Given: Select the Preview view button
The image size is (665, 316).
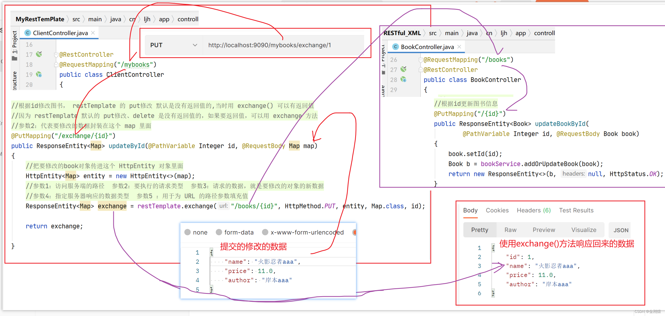Looking at the screenshot, I should tap(544, 230).
